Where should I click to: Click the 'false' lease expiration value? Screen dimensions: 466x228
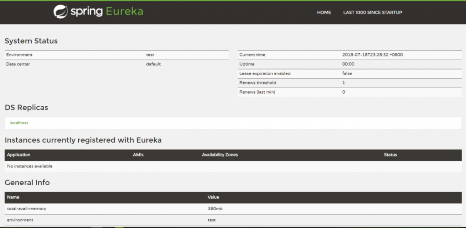pyautogui.click(x=347, y=73)
